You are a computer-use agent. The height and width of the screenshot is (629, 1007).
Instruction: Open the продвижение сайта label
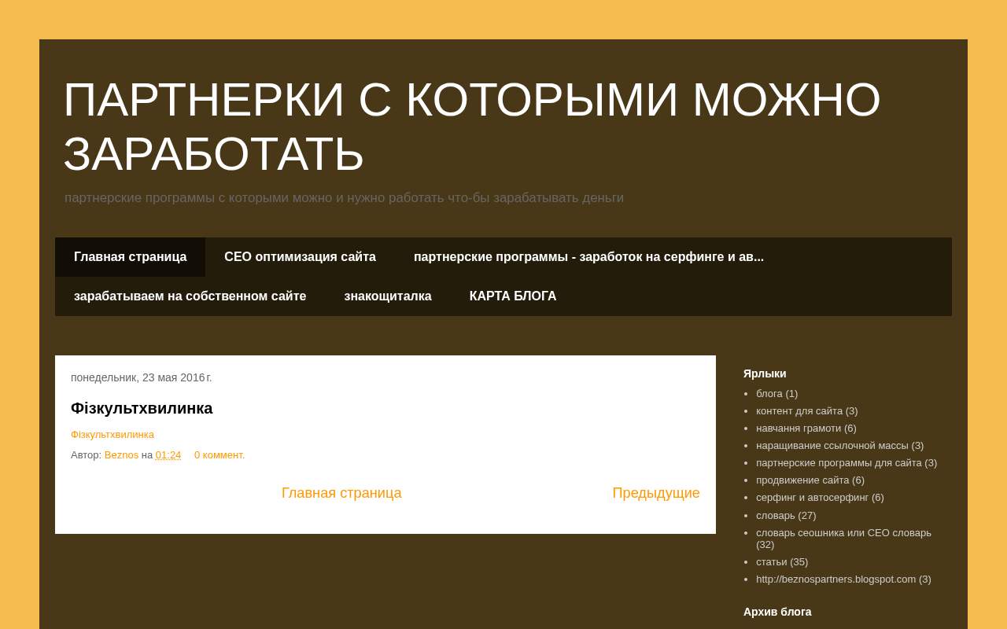tap(802, 480)
